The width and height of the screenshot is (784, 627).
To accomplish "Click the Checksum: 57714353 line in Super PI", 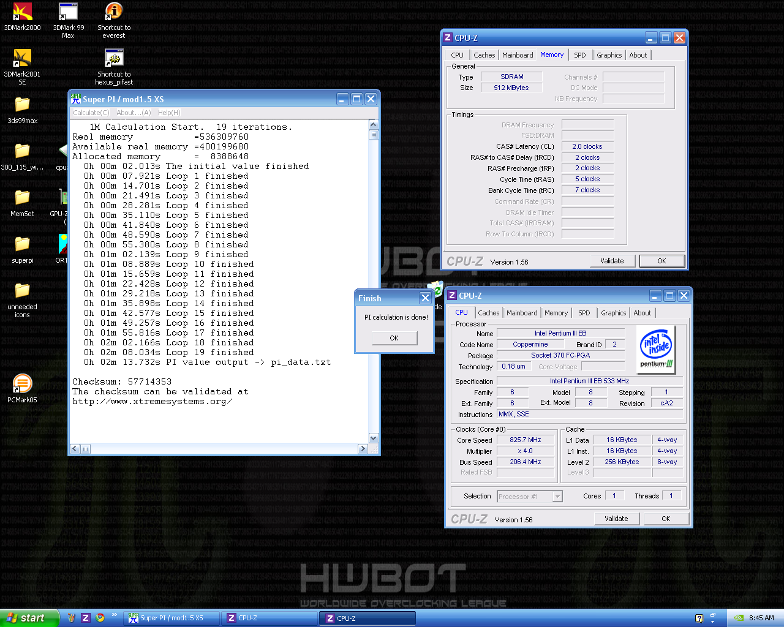I will tap(122, 381).
